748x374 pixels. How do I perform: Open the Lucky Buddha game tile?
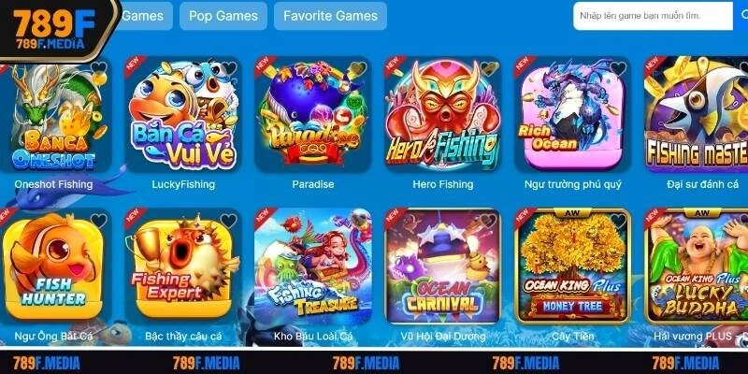(x=696, y=266)
